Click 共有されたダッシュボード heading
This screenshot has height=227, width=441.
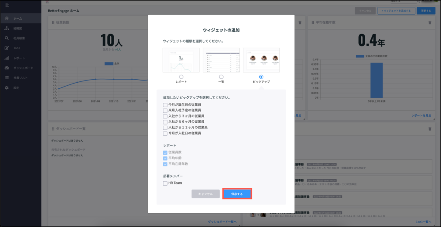68,149
